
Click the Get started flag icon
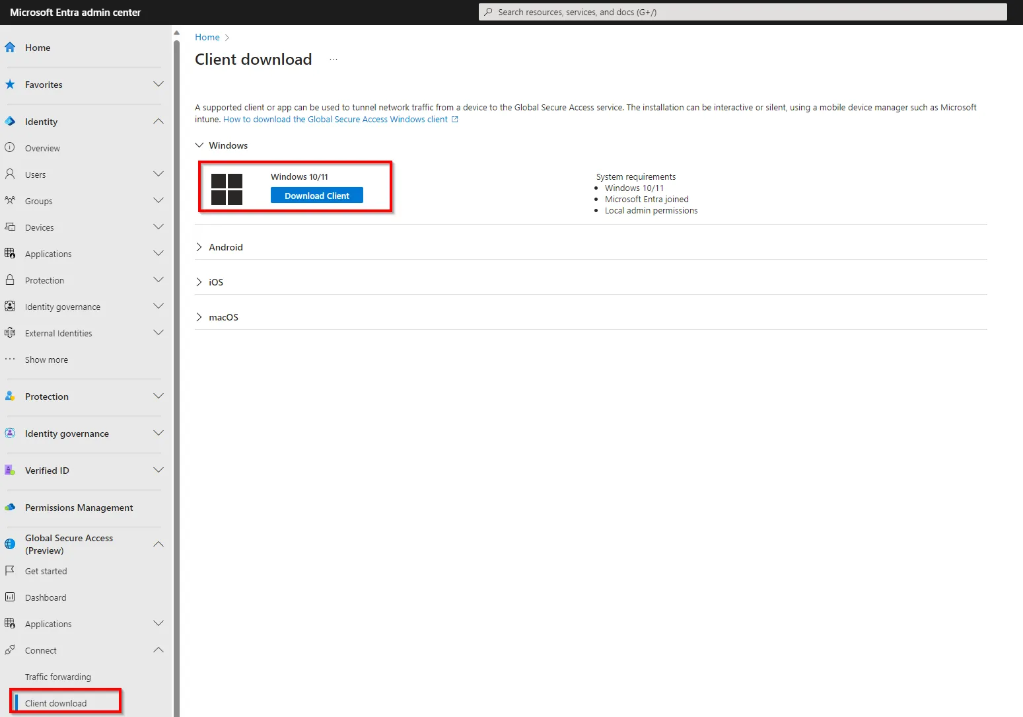click(10, 571)
